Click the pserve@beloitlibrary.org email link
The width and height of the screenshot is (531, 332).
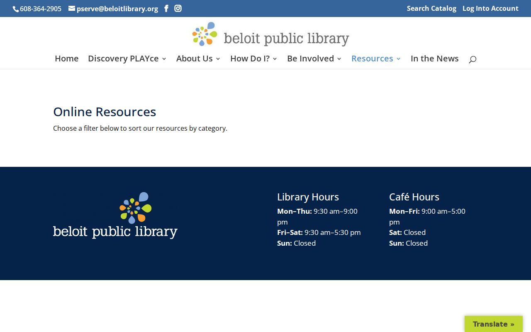pyautogui.click(x=117, y=9)
